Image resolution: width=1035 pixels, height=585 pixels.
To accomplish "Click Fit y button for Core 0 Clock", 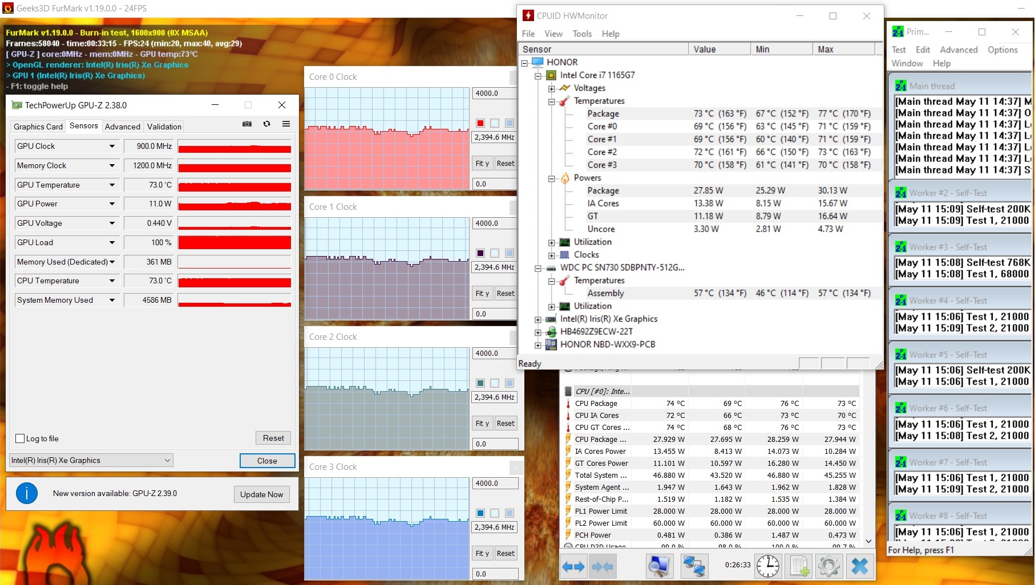I will (482, 164).
